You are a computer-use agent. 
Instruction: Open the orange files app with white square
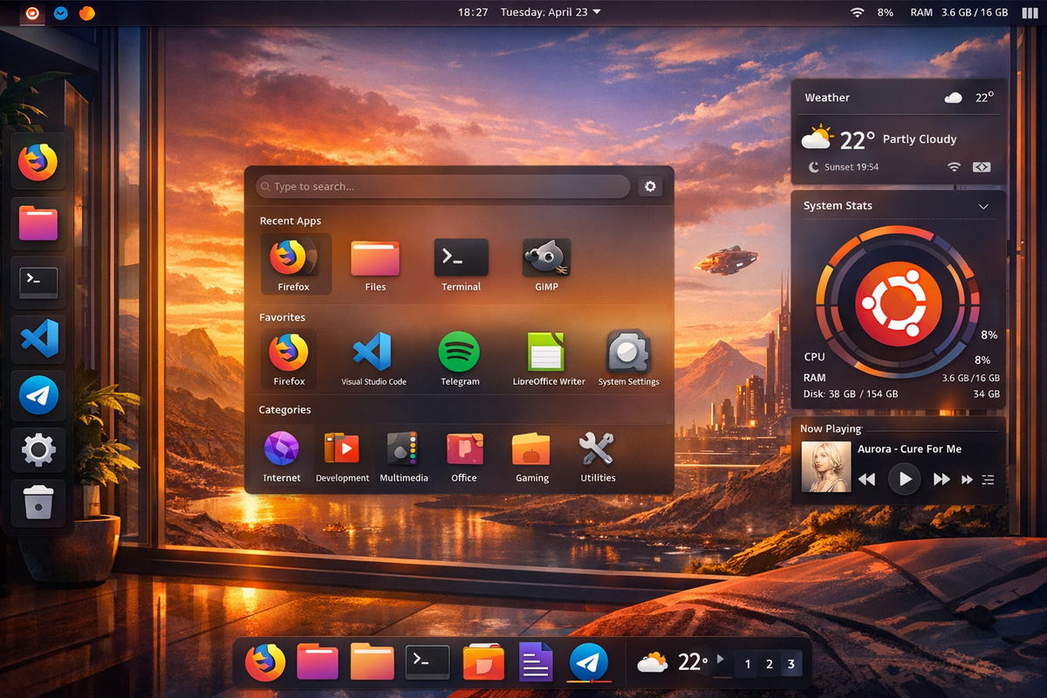[x=483, y=662]
